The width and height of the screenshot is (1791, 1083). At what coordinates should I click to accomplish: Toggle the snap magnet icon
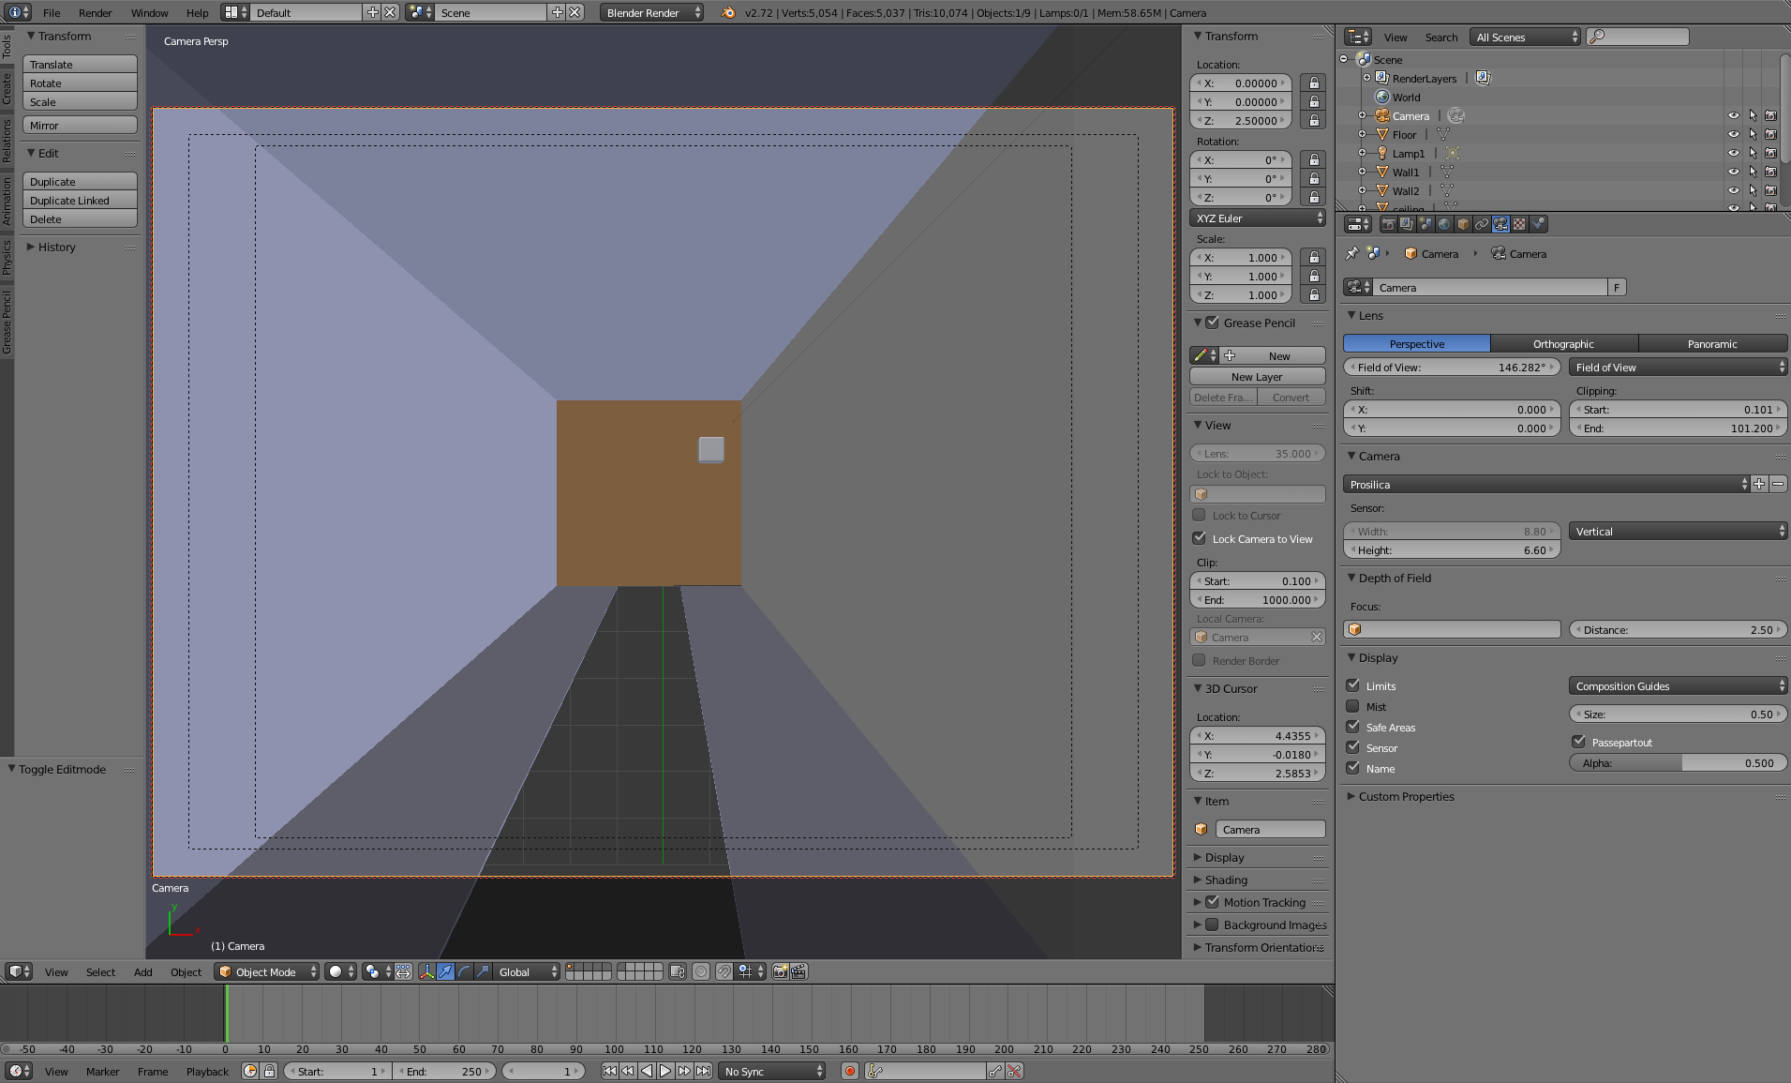pos(724,971)
